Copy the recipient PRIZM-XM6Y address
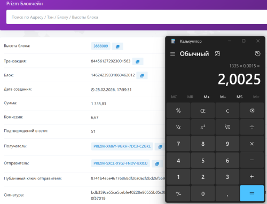 click(160, 146)
